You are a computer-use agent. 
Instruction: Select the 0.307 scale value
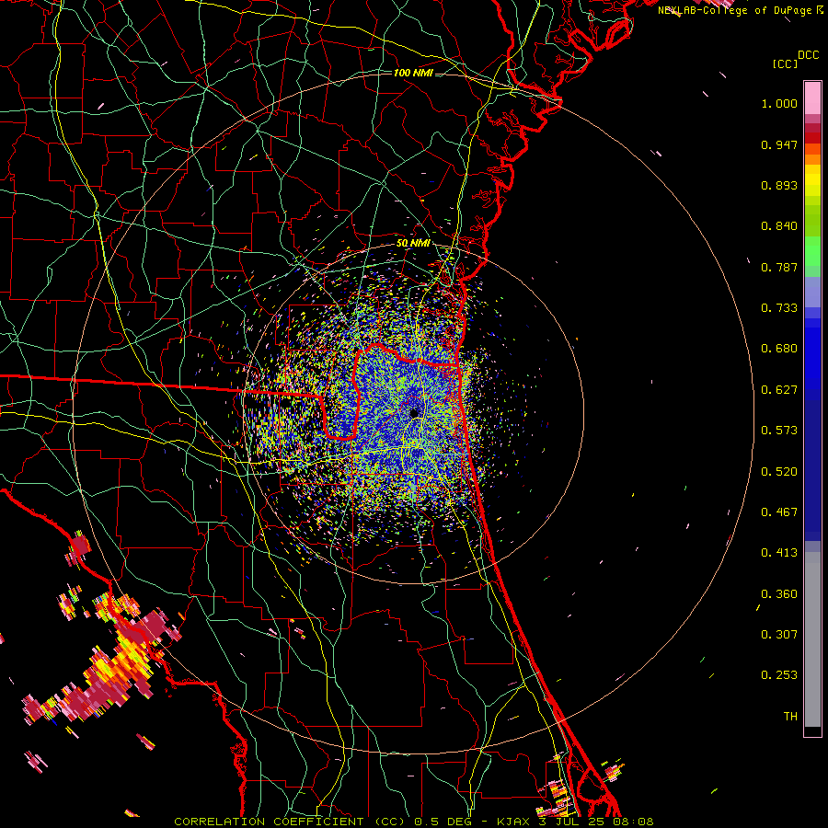[x=779, y=635]
